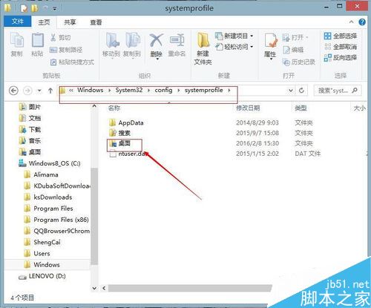
Task: Switch to the File tab
Action: pos(18,22)
